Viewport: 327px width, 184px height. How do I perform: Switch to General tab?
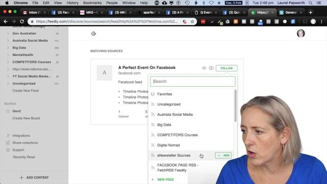[x=291, y=12]
